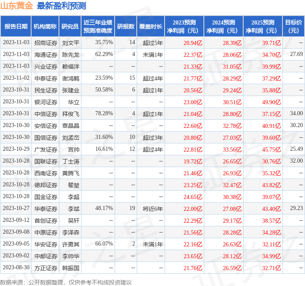
Task: Select 2023 forecast 23.65亿
Action: [x=193, y=256]
